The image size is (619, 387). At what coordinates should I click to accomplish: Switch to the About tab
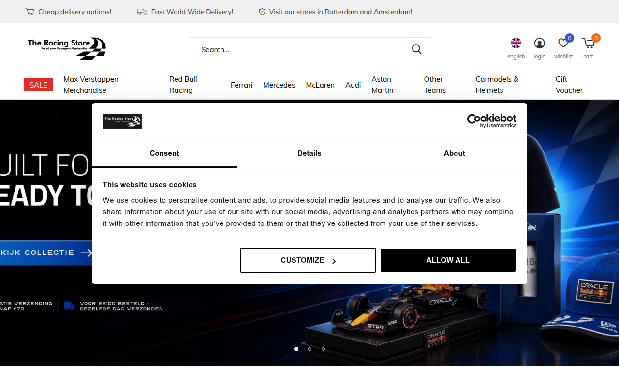pyautogui.click(x=455, y=153)
